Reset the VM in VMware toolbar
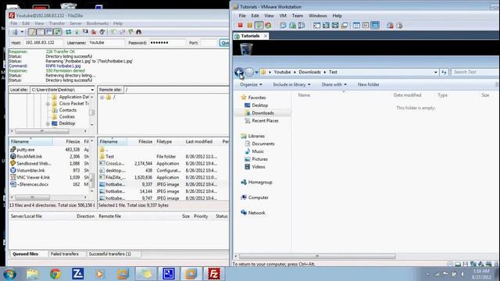 tap(268, 25)
